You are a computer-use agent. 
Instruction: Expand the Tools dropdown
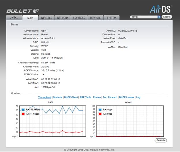click(145, 17)
